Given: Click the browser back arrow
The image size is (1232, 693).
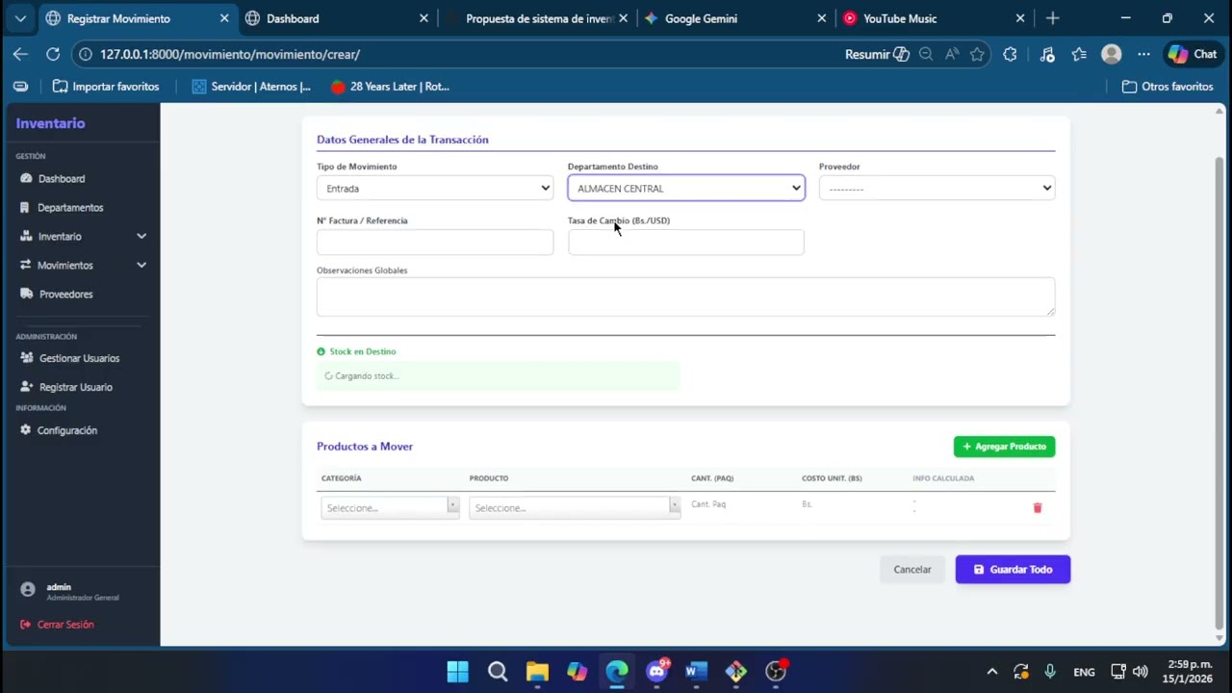Looking at the screenshot, I should (20, 54).
